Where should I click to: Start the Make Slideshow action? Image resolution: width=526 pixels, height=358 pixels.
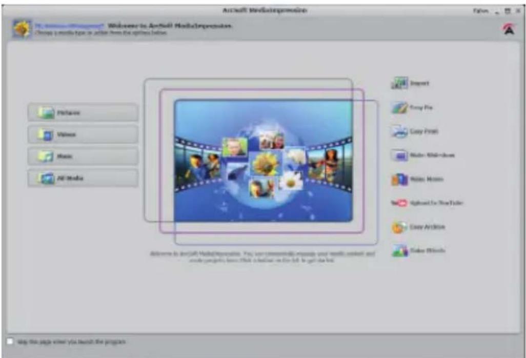point(423,155)
